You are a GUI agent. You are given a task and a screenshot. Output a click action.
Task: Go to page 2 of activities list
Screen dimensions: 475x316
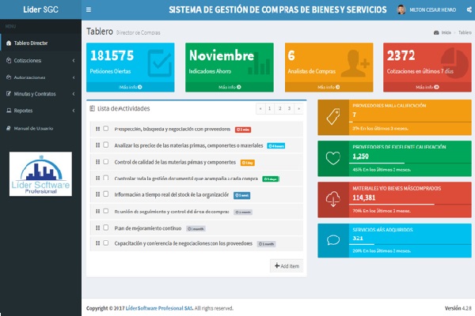(x=269, y=108)
